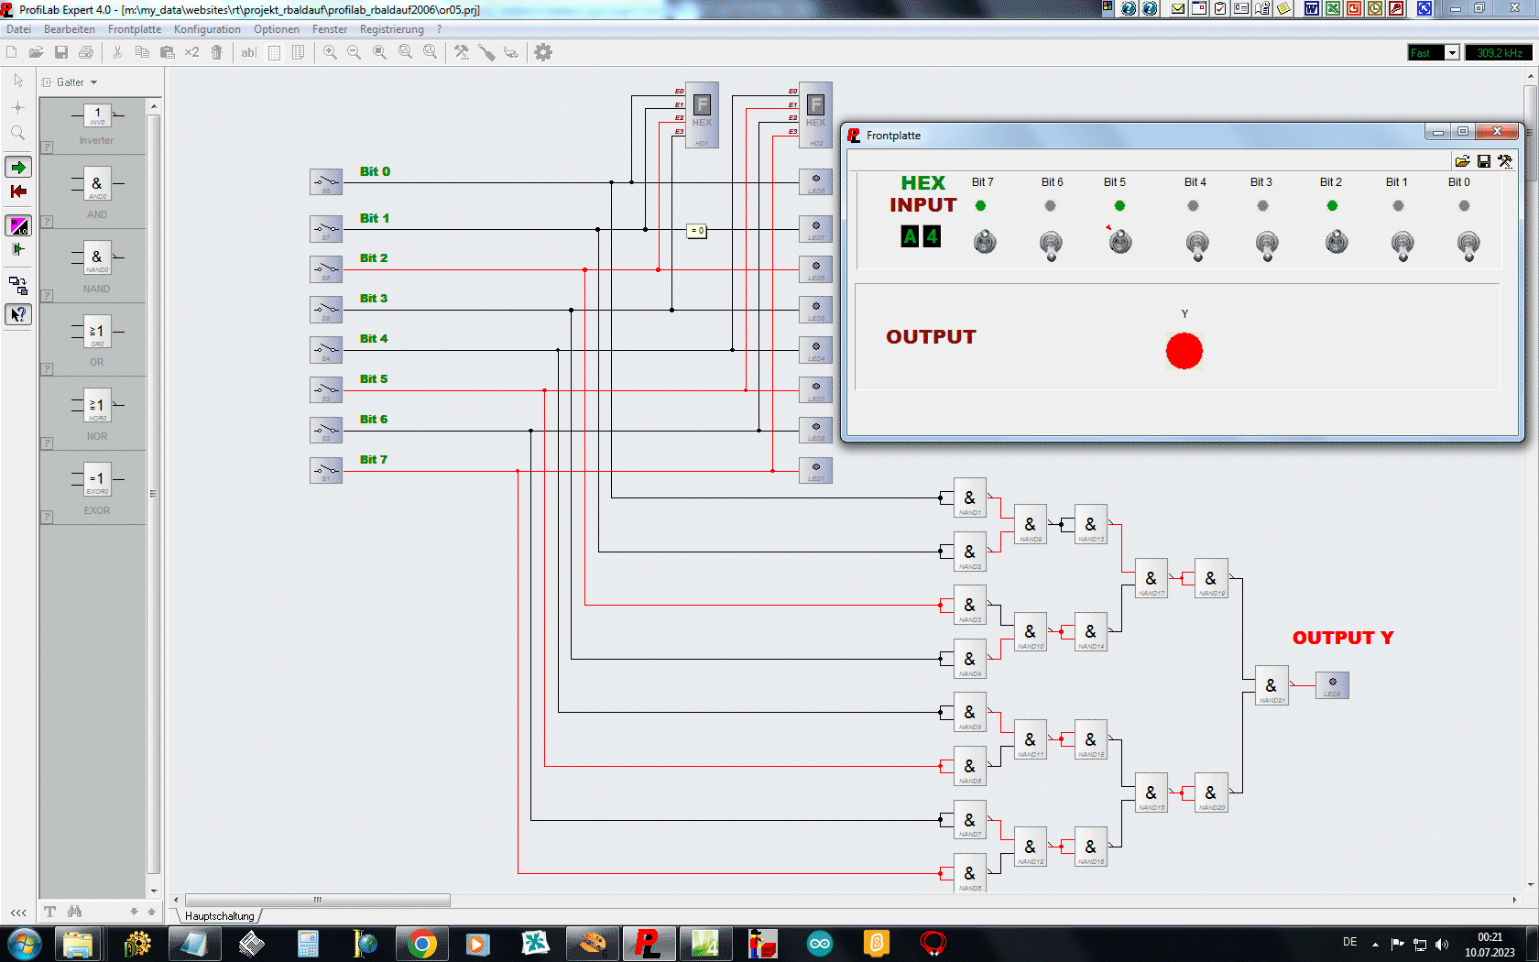Zoom in on the circuit diagram
This screenshot has height=962, width=1539.
point(330,52)
